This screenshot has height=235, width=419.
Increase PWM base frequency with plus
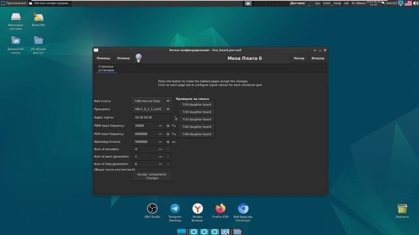(x=168, y=126)
